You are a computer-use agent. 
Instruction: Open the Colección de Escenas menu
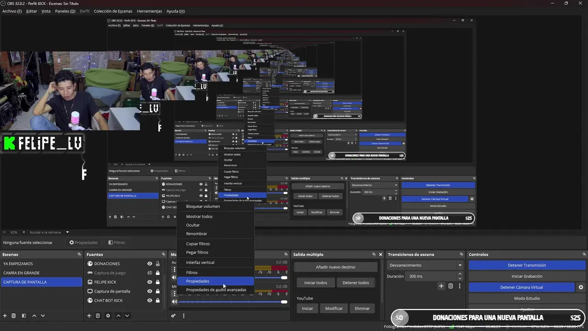[113, 11]
